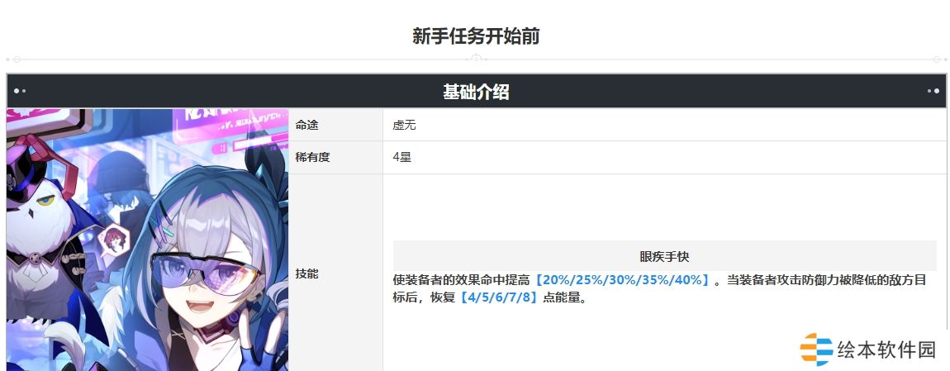This screenshot has height=371, width=950.
Task: Click the blue 4/5/6/7/8 energy values
Action: pyautogui.click(x=494, y=299)
